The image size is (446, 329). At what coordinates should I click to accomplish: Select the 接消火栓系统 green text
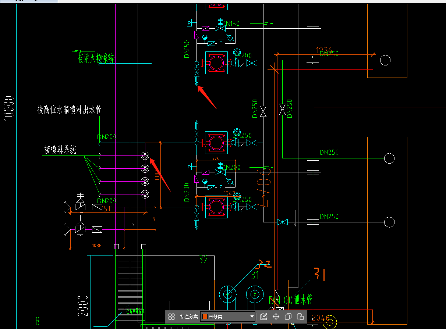pyautogui.click(x=96, y=58)
